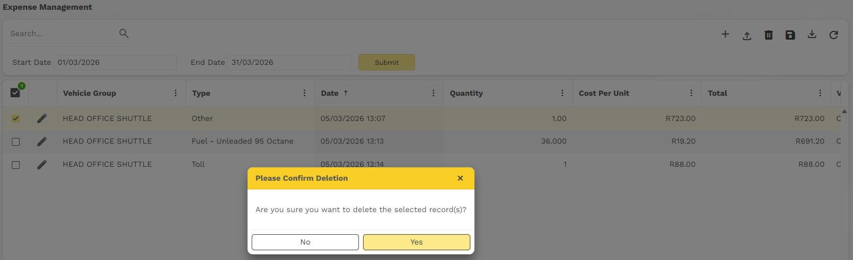The width and height of the screenshot is (853, 260).
Task: Cancel deletion with the No button
Action: [x=305, y=242]
